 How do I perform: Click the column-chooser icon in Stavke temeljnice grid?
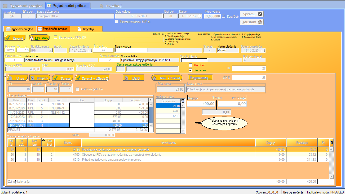[x=331, y=142]
